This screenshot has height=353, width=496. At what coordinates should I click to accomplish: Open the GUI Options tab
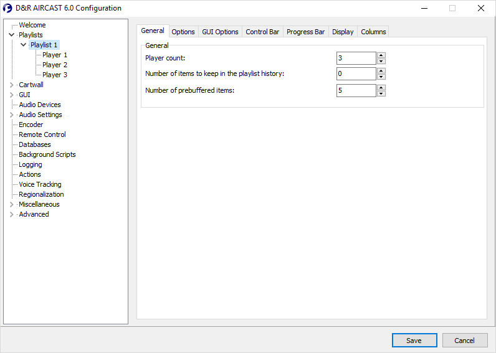pos(220,32)
